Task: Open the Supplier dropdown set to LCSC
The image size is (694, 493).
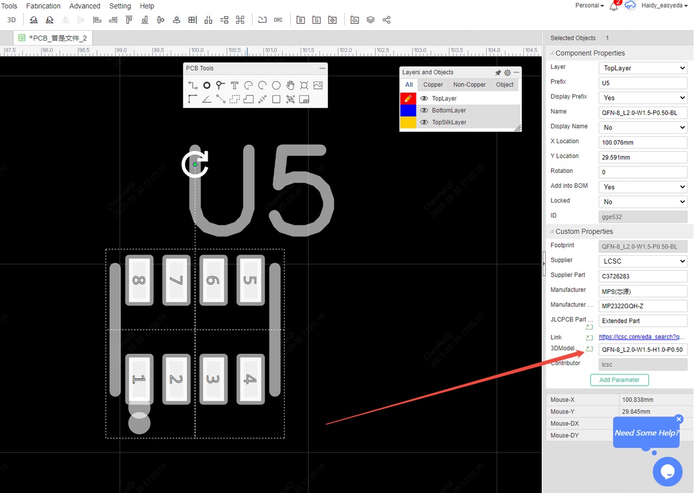Action: (x=642, y=261)
